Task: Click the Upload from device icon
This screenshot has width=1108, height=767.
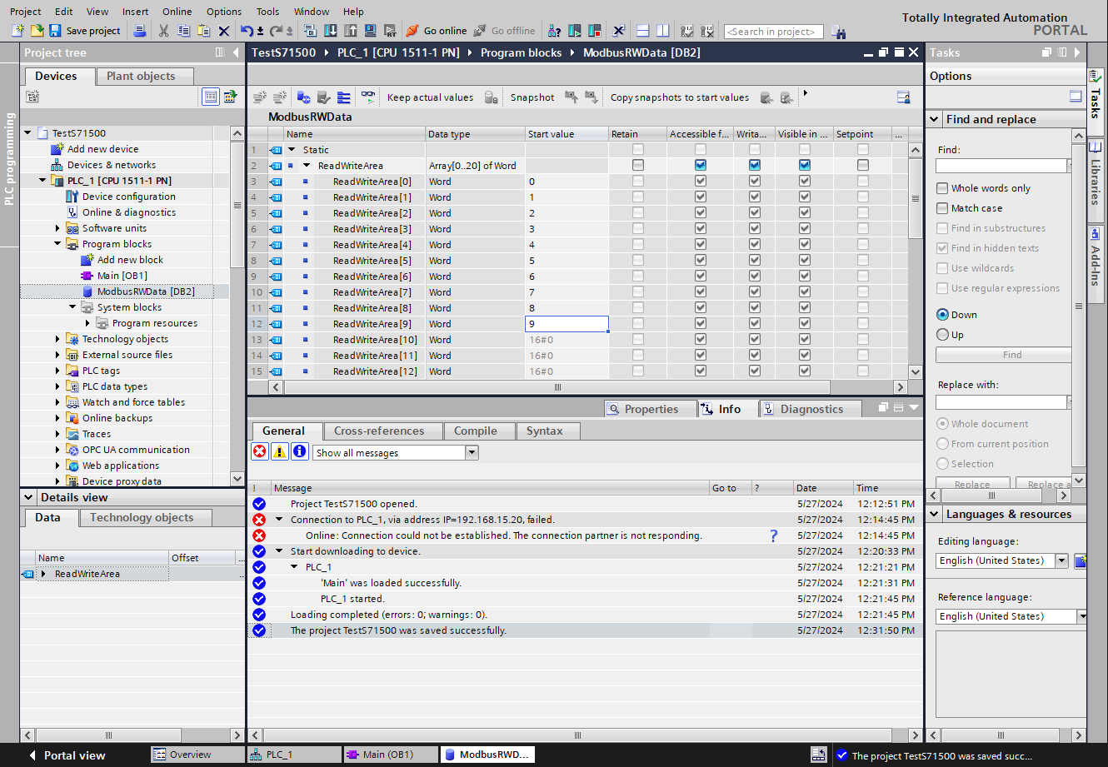Action: pos(351,31)
